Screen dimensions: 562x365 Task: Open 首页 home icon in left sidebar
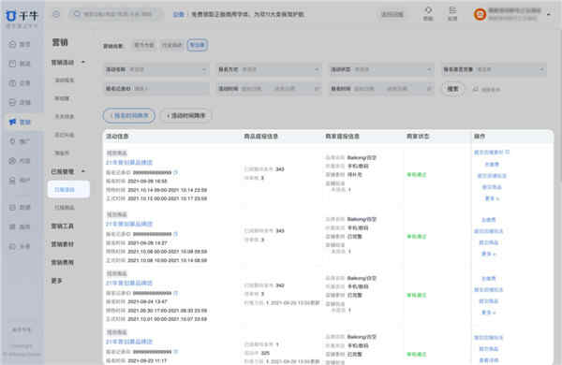[x=12, y=44]
